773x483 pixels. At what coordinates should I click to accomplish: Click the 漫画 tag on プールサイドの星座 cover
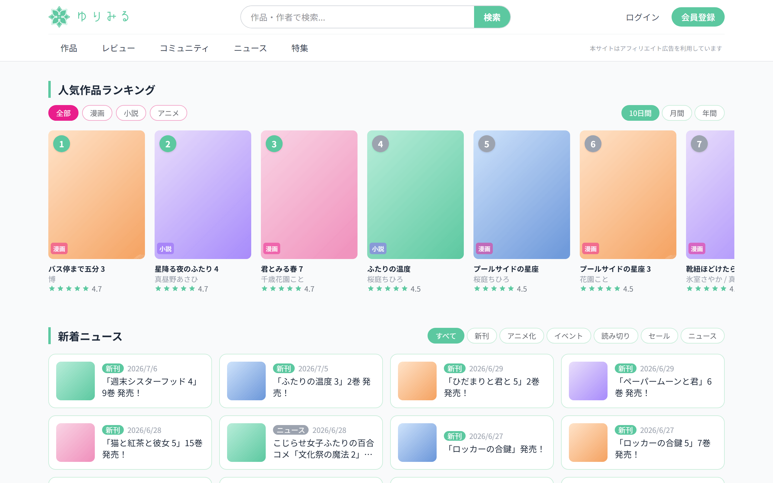click(484, 249)
